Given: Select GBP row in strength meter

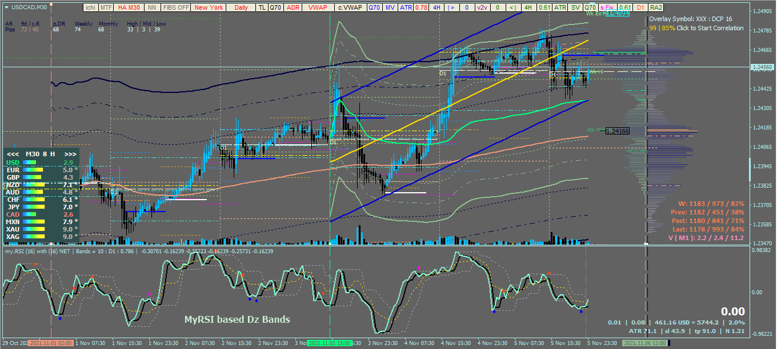Looking at the screenshot, I should 41,177.
